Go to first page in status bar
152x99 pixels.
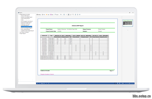[37, 83]
